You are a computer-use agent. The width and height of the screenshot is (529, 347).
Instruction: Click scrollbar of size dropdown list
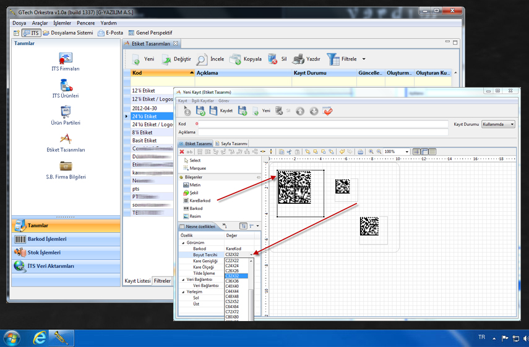[x=251, y=290]
